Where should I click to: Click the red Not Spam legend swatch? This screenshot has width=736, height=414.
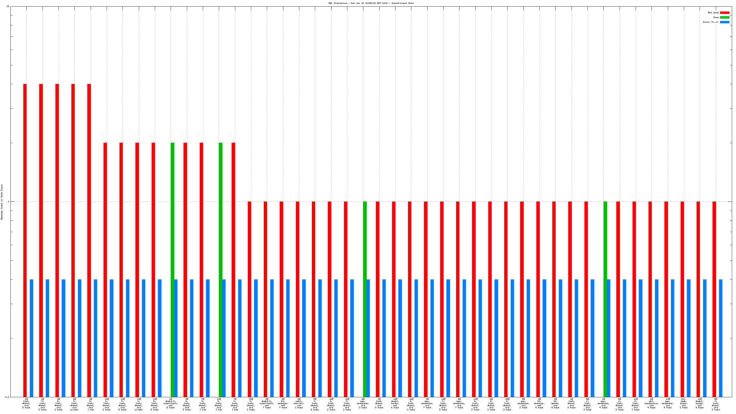pos(724,13)
